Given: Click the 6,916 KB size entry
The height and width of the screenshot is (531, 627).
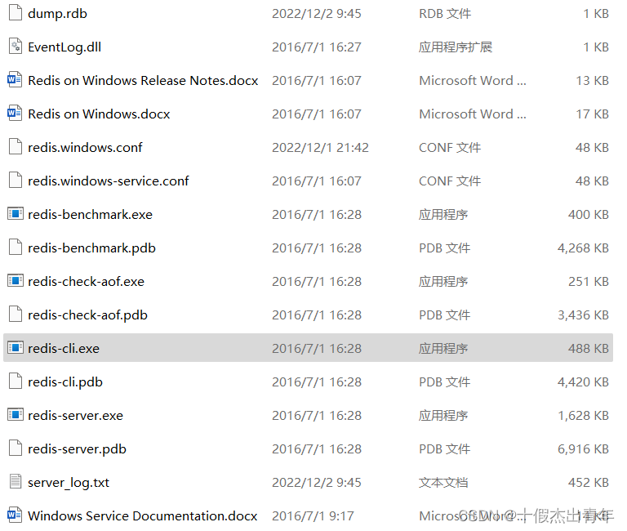Looking at the screenshot, I should pos(583,449).
